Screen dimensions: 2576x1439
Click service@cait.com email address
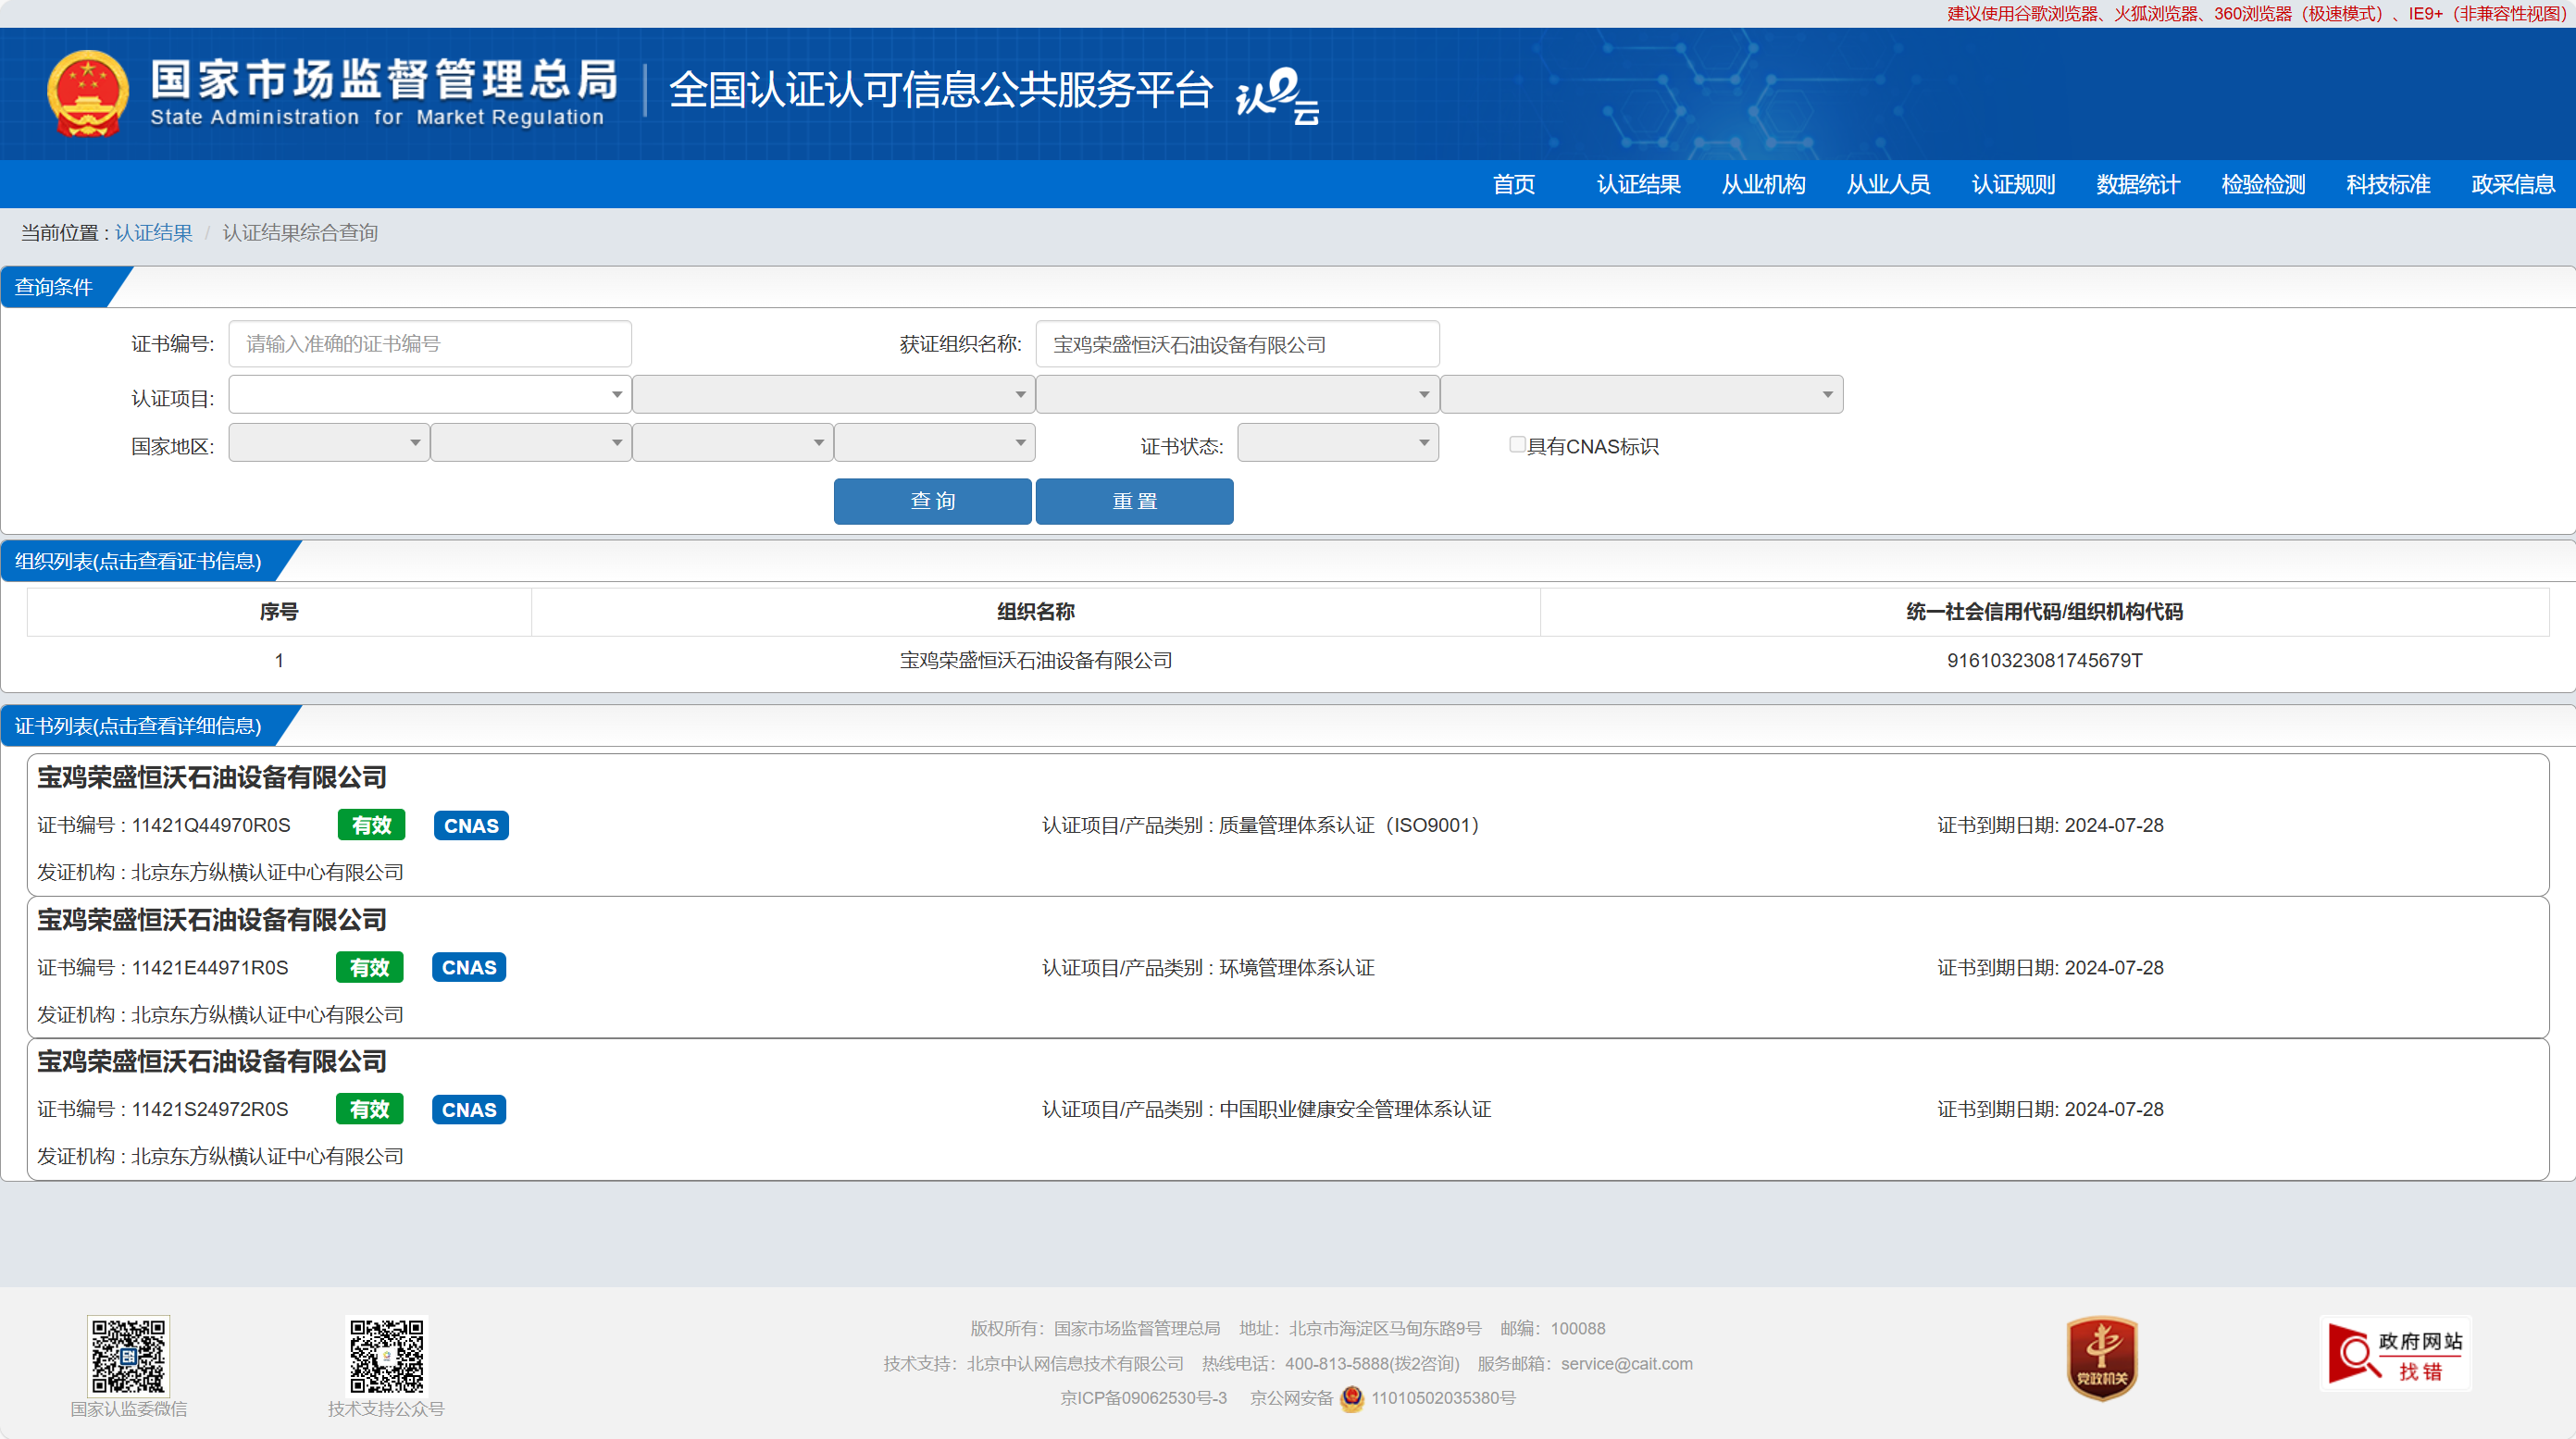(1627, 1364)
